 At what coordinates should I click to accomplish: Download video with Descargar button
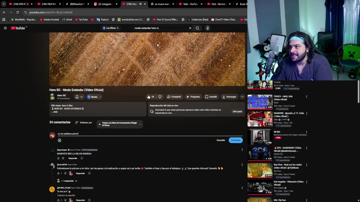(229, 97)
